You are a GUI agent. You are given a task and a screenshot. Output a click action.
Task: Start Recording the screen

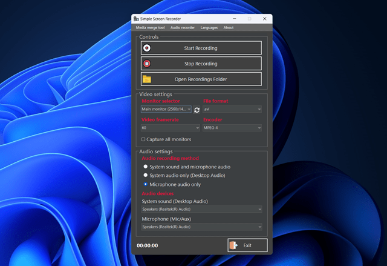201,48
